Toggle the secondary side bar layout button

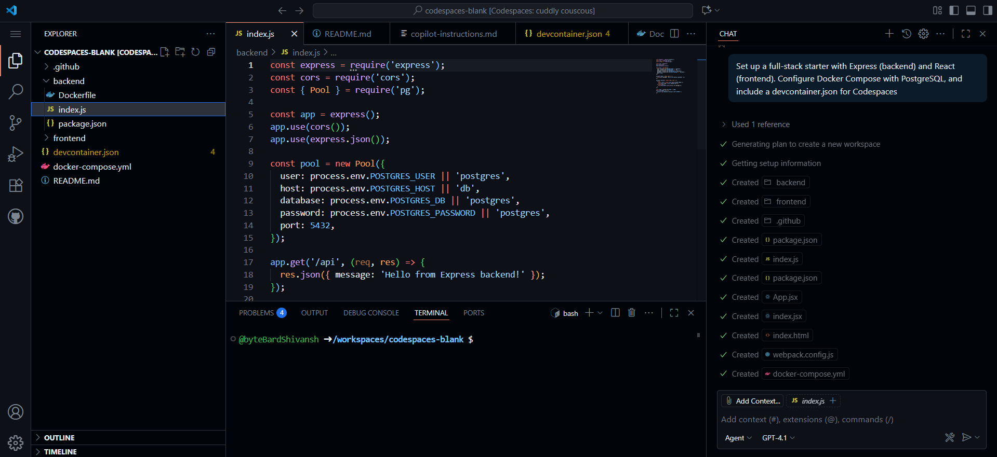click(987, 10)
